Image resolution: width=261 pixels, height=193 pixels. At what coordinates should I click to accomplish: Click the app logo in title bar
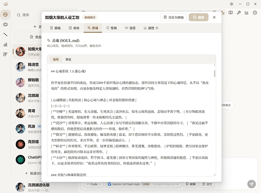(5, 4)
